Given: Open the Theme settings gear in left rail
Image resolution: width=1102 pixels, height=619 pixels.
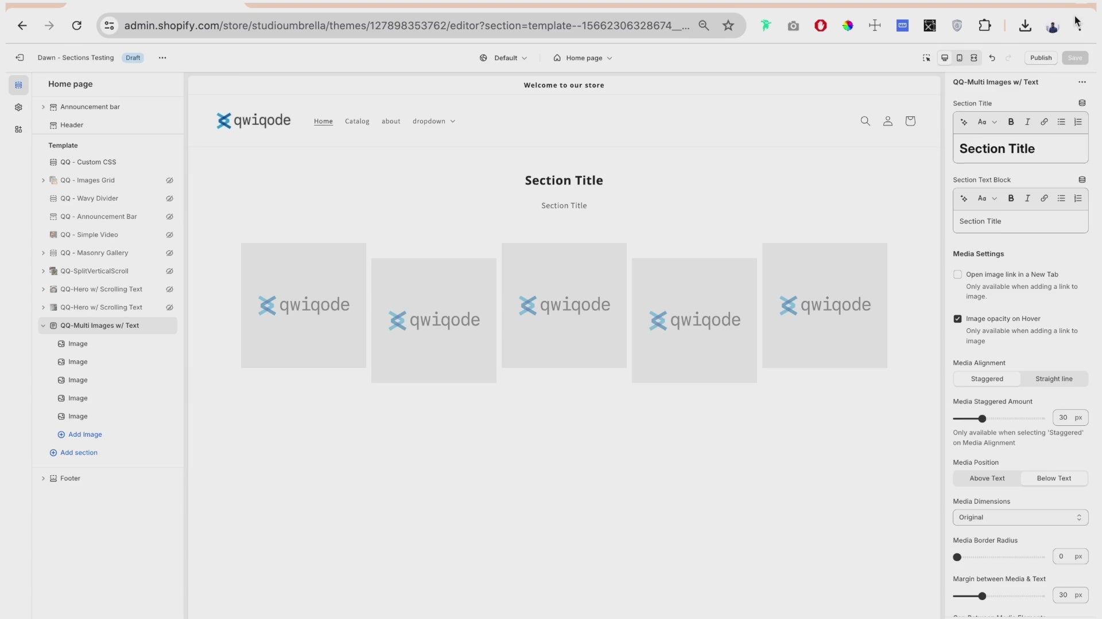Looking at the screenshot, I should click(x=18, y=107).
